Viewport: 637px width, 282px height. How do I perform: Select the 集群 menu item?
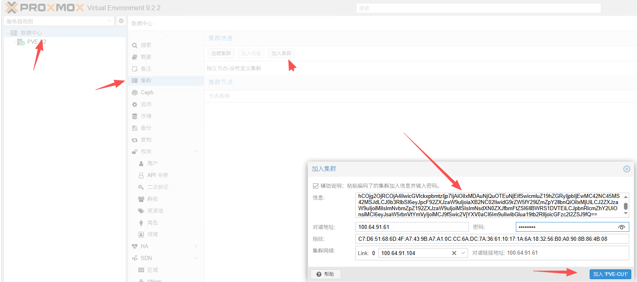[166, 81]
